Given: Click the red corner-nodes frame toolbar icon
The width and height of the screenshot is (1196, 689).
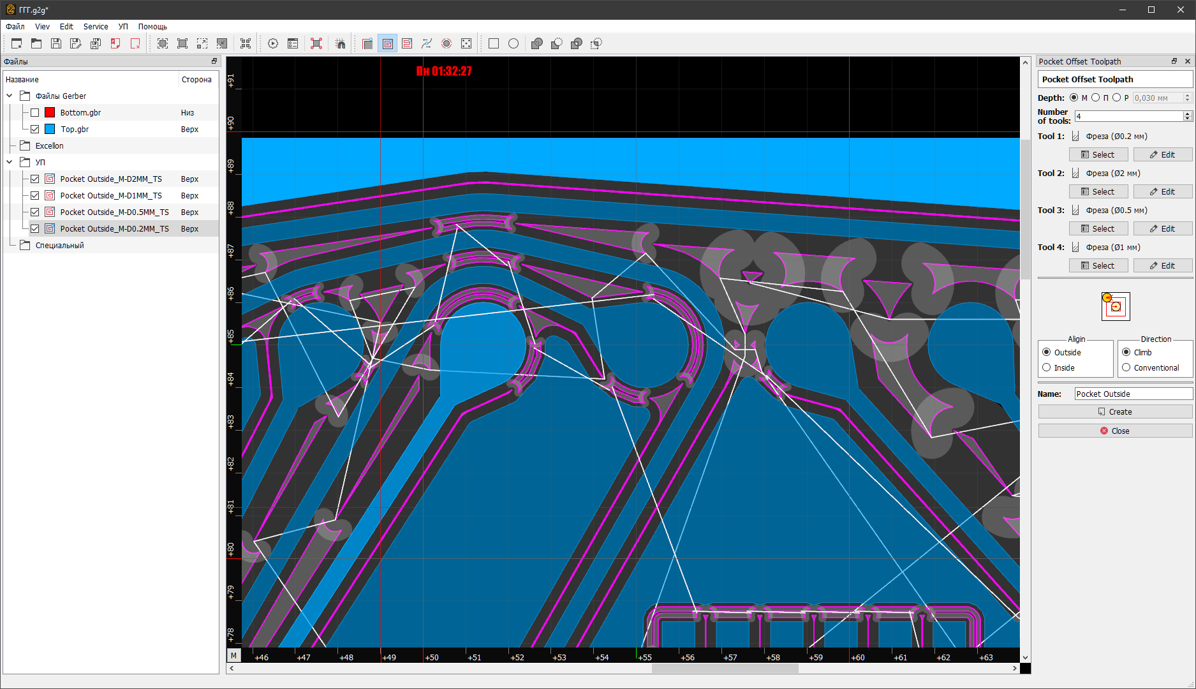Looking at the screenshot, I should tap(316, 43).
